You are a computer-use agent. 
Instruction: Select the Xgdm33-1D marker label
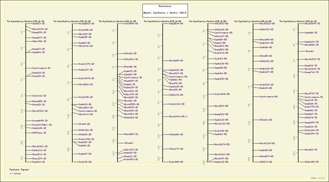coord(38,24)
